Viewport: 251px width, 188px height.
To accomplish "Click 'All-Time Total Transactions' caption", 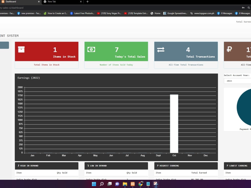I will click(186, 65).
